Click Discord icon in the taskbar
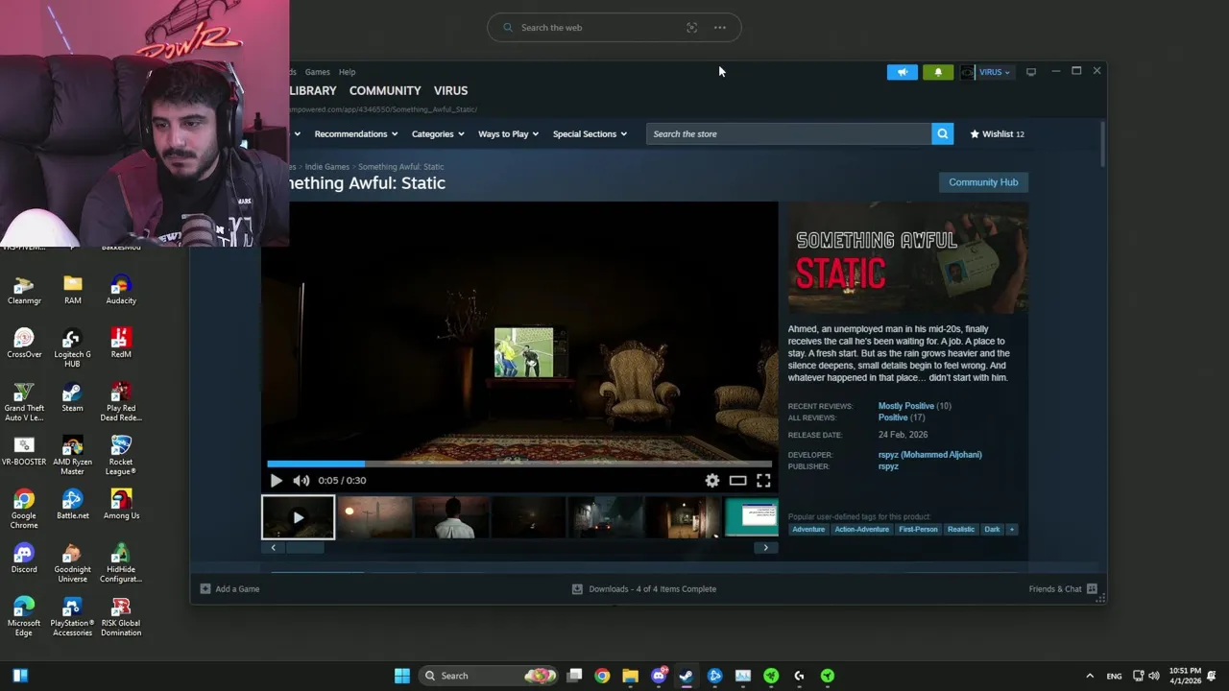1229x691 pixels. coord(659,676)
